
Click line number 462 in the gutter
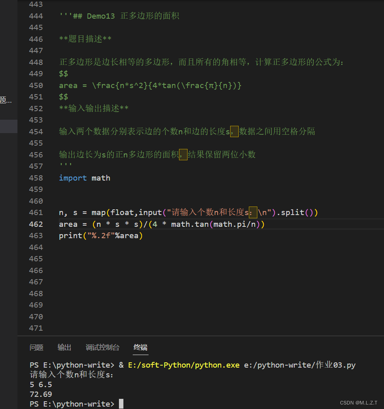pos(36,224)
